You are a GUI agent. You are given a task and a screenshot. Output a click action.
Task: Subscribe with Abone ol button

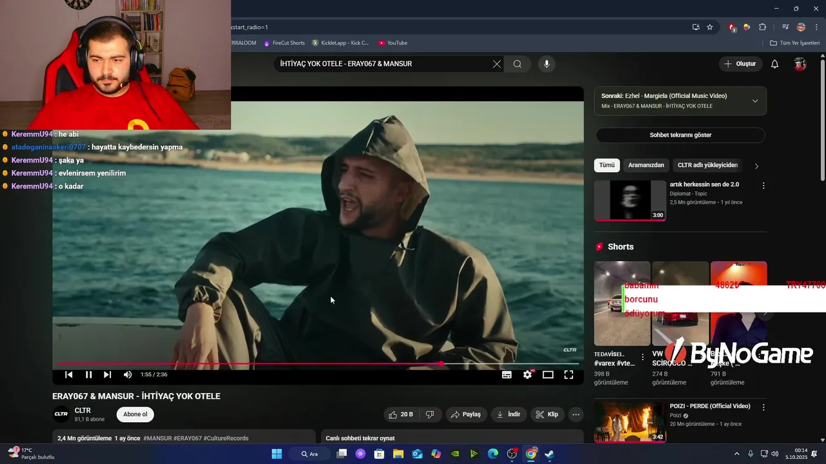(x=136, y=414)
